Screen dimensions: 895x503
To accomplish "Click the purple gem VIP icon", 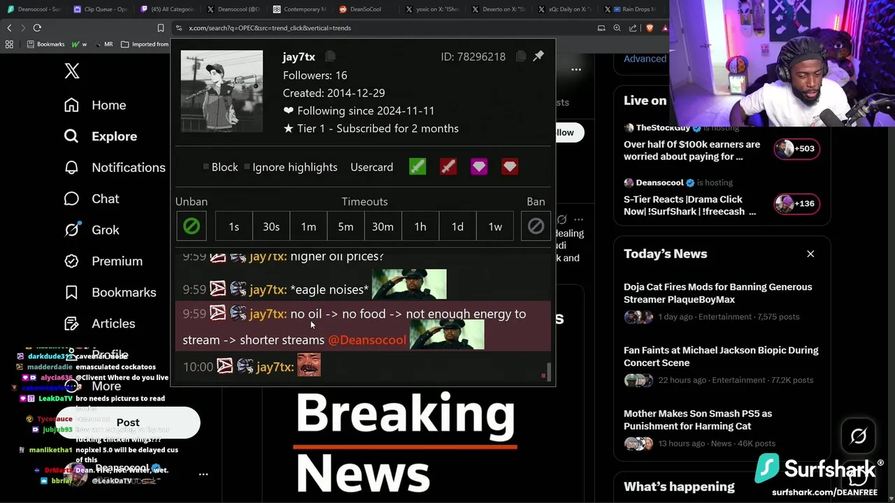I will pos(479,167).
